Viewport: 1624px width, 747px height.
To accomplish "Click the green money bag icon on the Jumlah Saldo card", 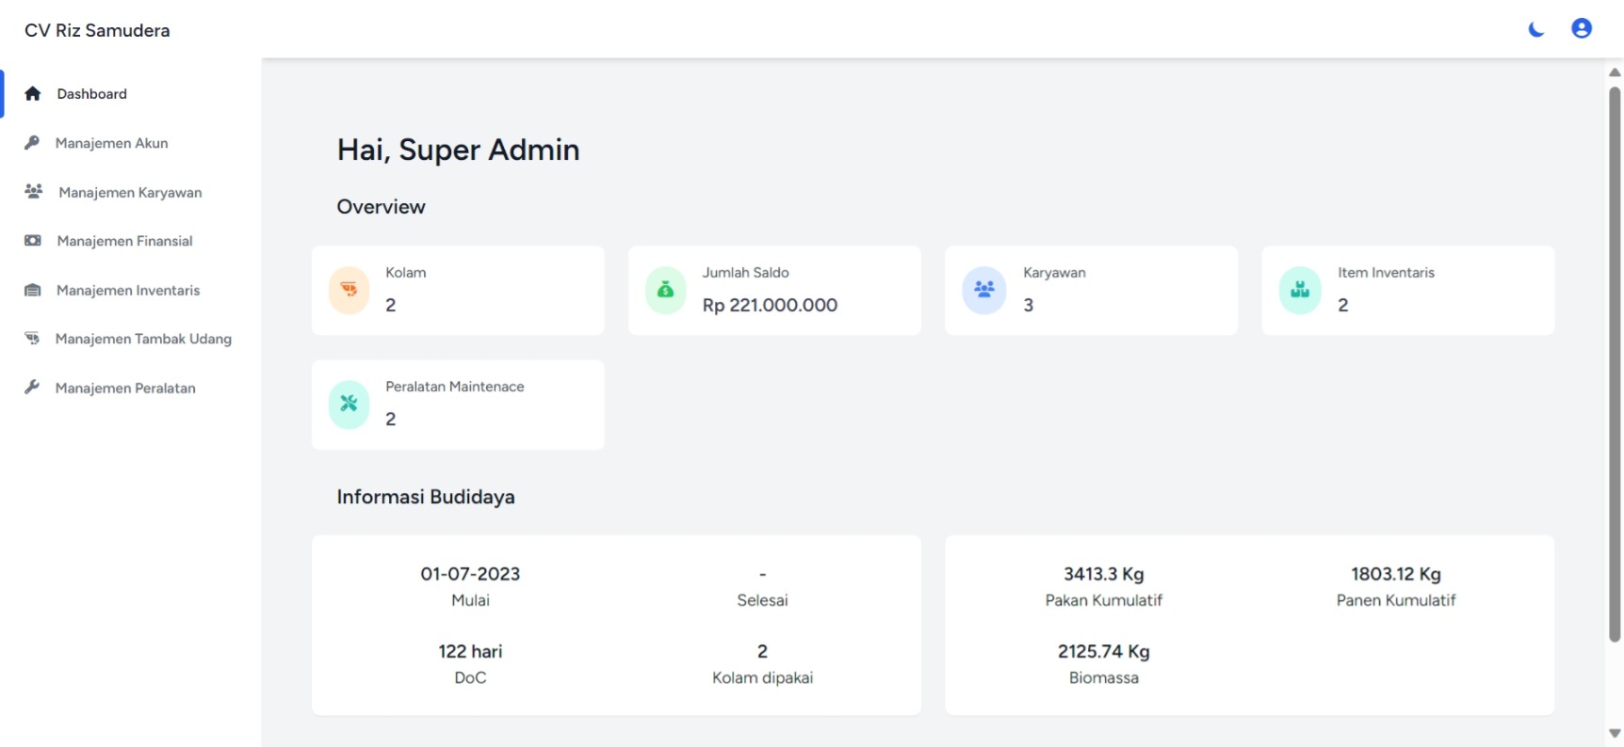I will (665, 290).
